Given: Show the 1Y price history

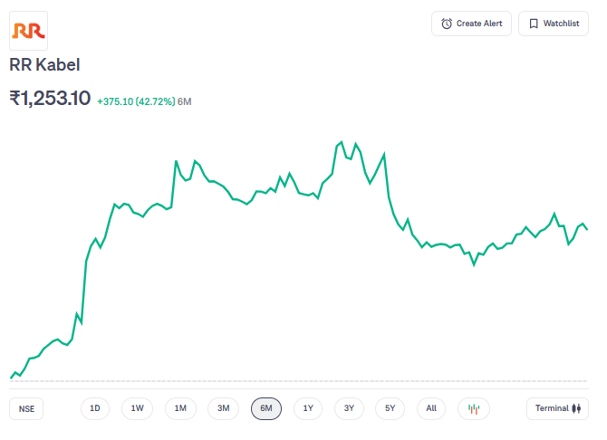Looking at the screenshot, I should point(308,408).
